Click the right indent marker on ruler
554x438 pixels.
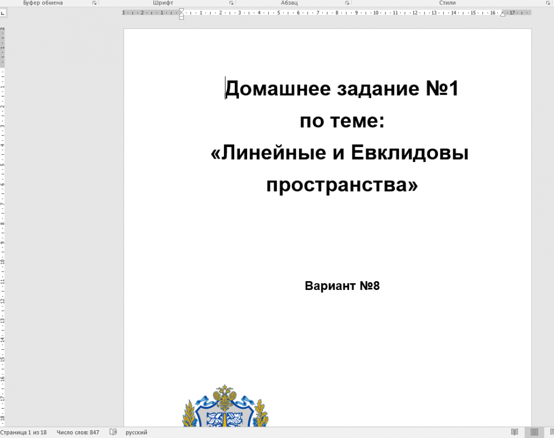502,14
